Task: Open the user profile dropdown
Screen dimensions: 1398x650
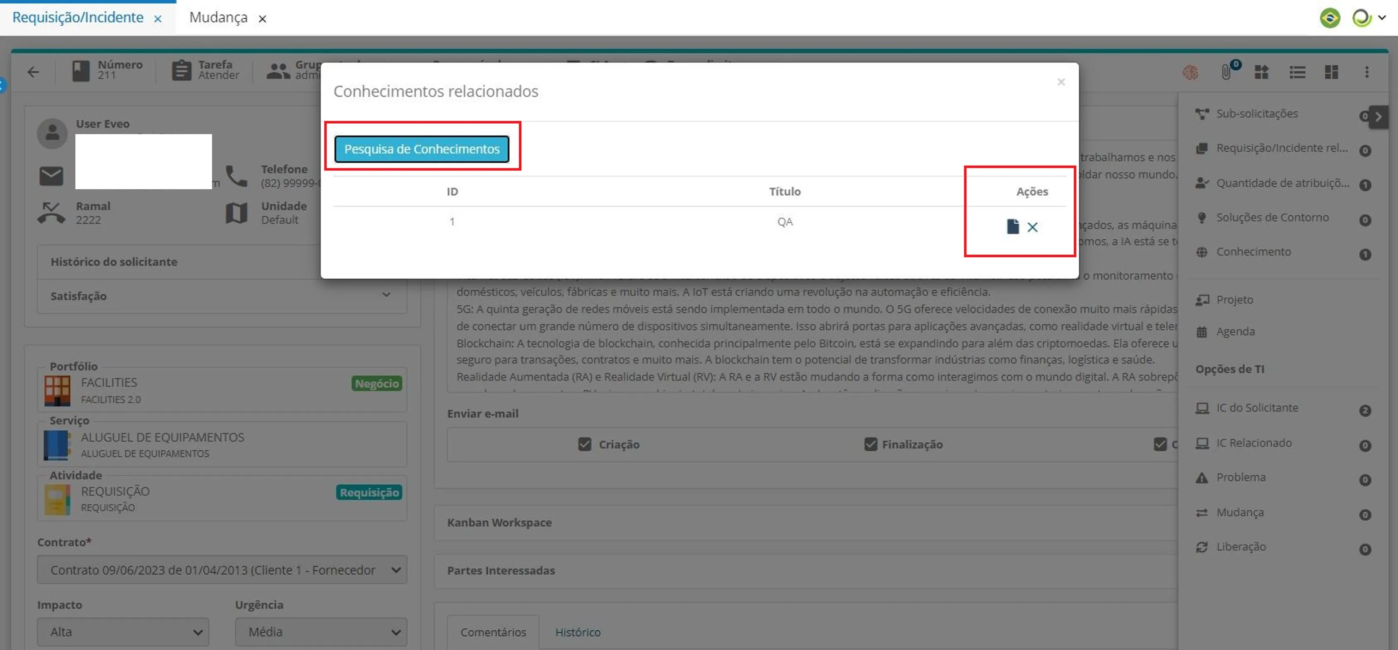Action: coord(1369,18)
